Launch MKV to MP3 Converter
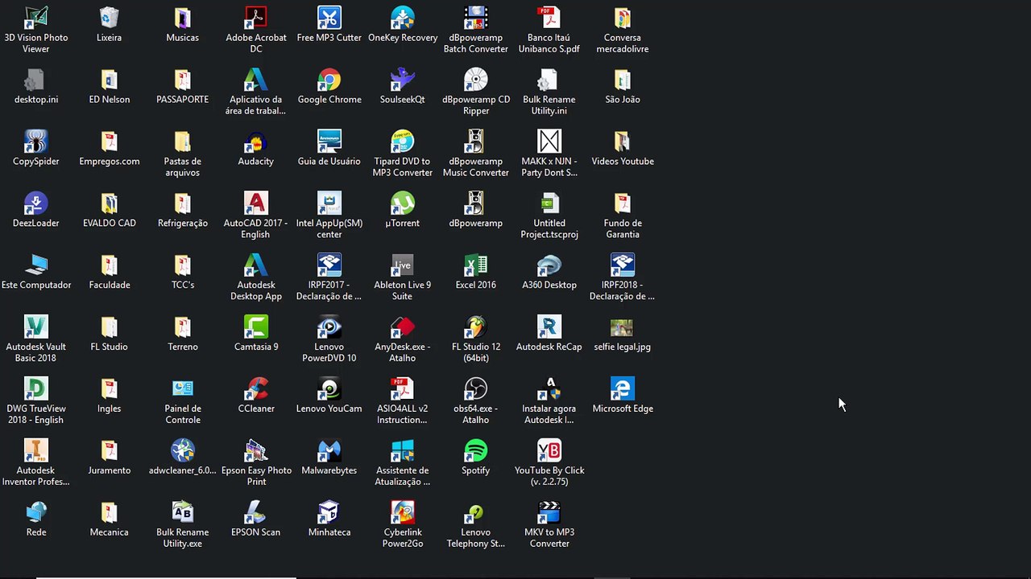 (x=549, y=514)
